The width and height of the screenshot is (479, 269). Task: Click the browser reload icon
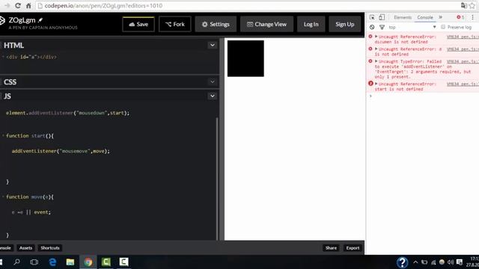click(18, 6)
